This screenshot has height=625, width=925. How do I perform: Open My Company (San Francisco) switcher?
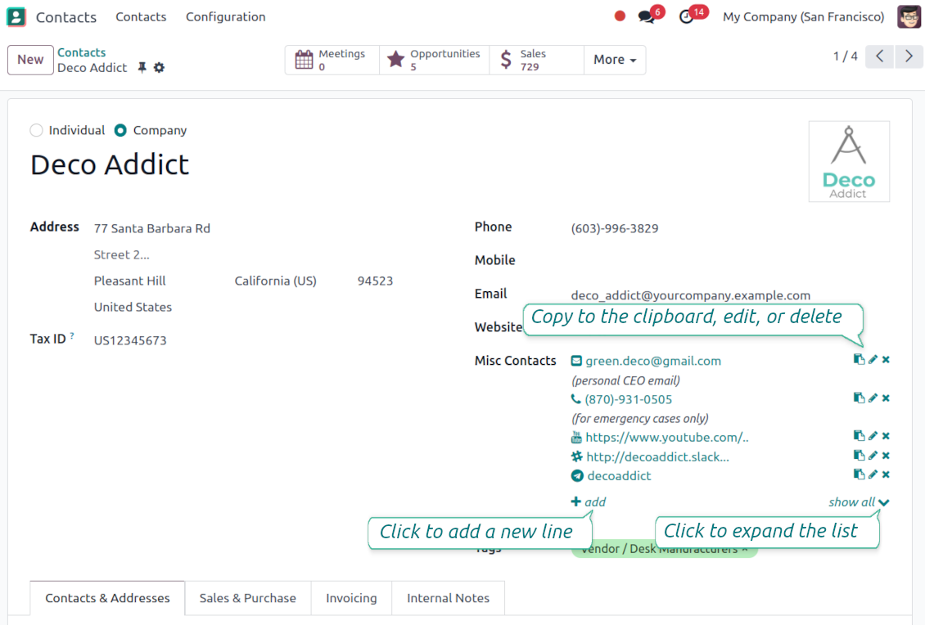pos(804,16)
